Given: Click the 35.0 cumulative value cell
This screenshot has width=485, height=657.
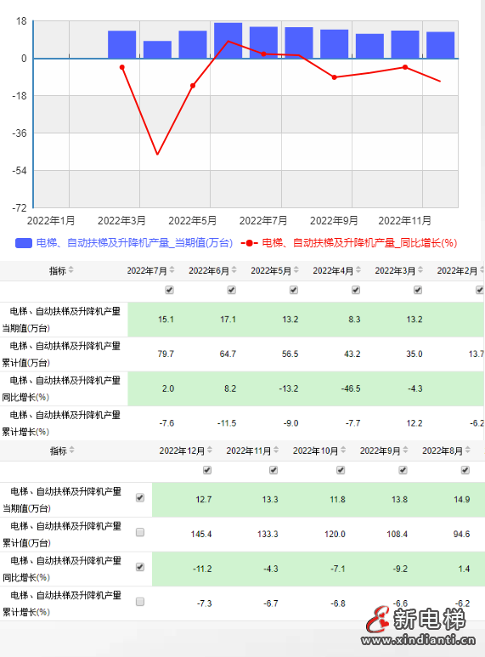Looking at the screenshot, I should (415, 354).
